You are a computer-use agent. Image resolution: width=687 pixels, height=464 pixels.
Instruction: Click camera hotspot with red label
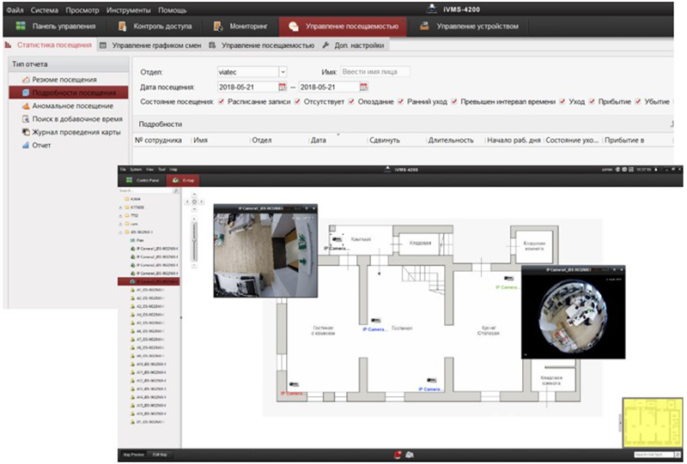(x=294, y=385)
